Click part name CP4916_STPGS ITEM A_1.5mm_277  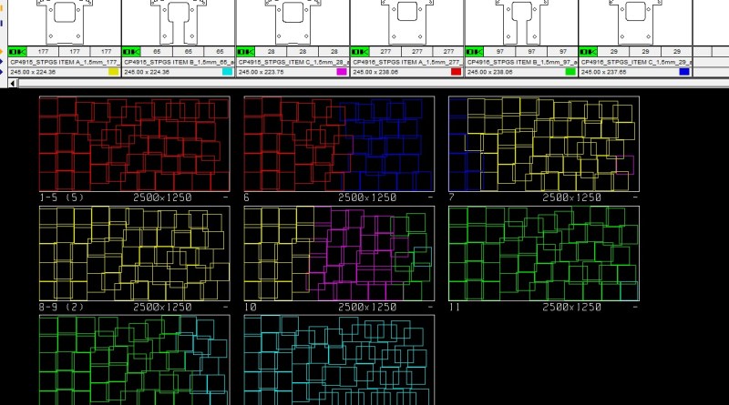click(406, 62)
